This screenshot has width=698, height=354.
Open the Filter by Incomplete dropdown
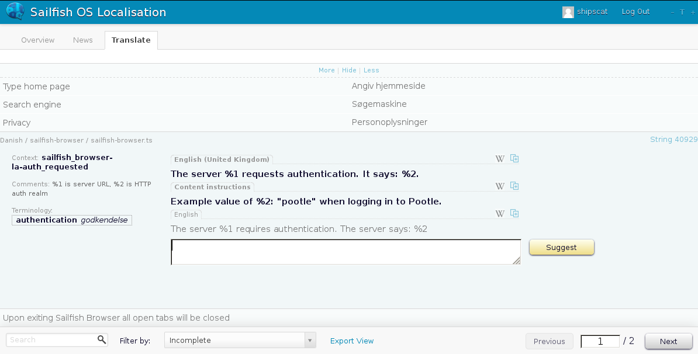click(240, 341)
